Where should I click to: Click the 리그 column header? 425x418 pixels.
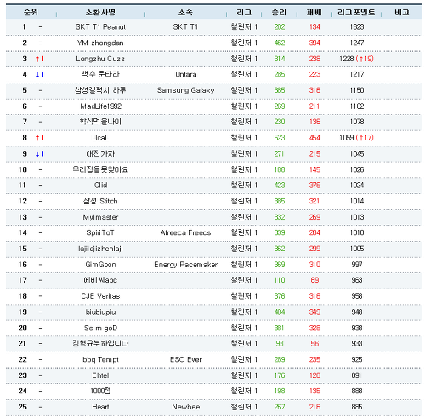[244, 12]
